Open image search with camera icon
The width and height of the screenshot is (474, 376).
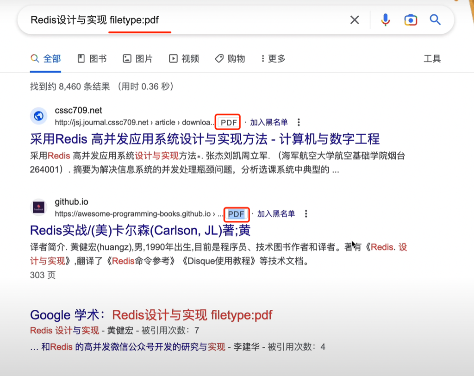(411, 20)
